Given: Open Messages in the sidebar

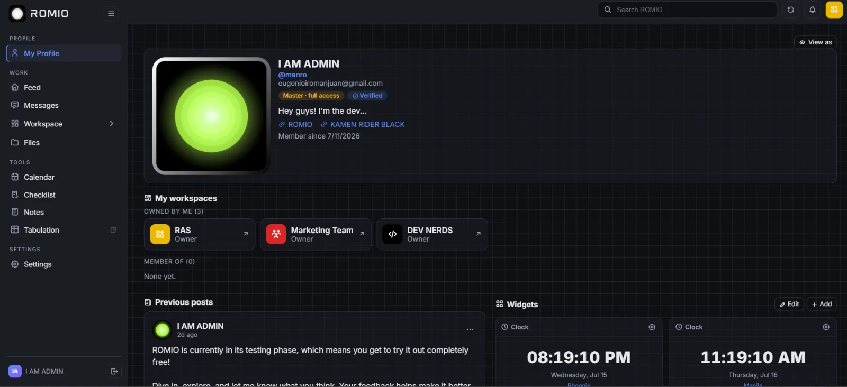Looking at the screenshot, I should [x=64, y=106].
